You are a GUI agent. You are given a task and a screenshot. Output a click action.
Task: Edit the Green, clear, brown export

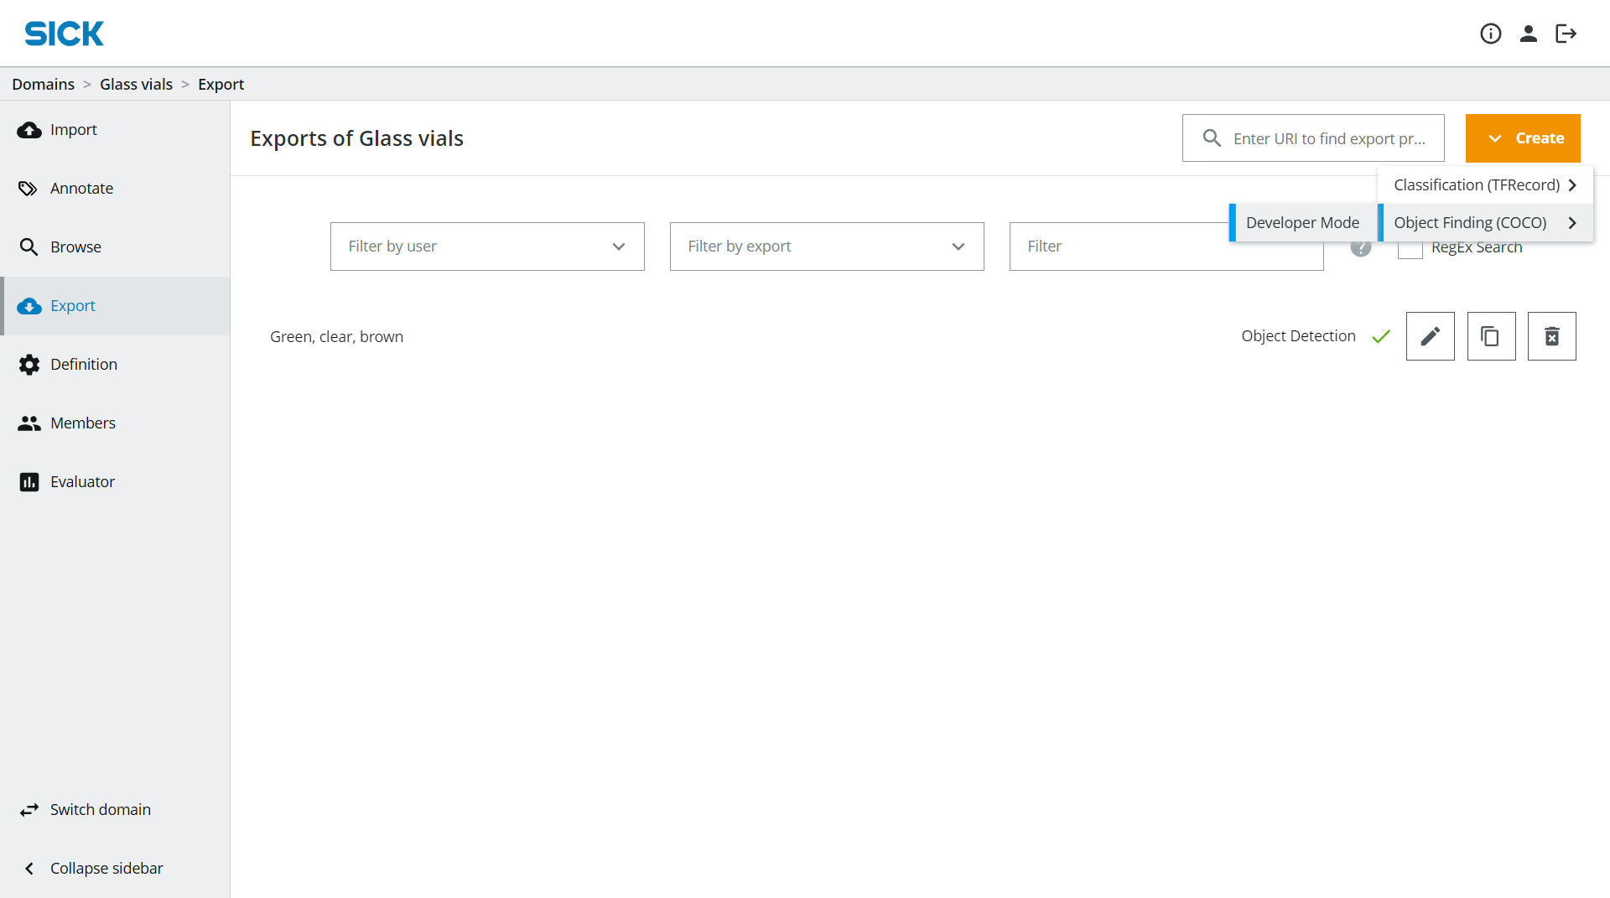[x=1430, y=335]
